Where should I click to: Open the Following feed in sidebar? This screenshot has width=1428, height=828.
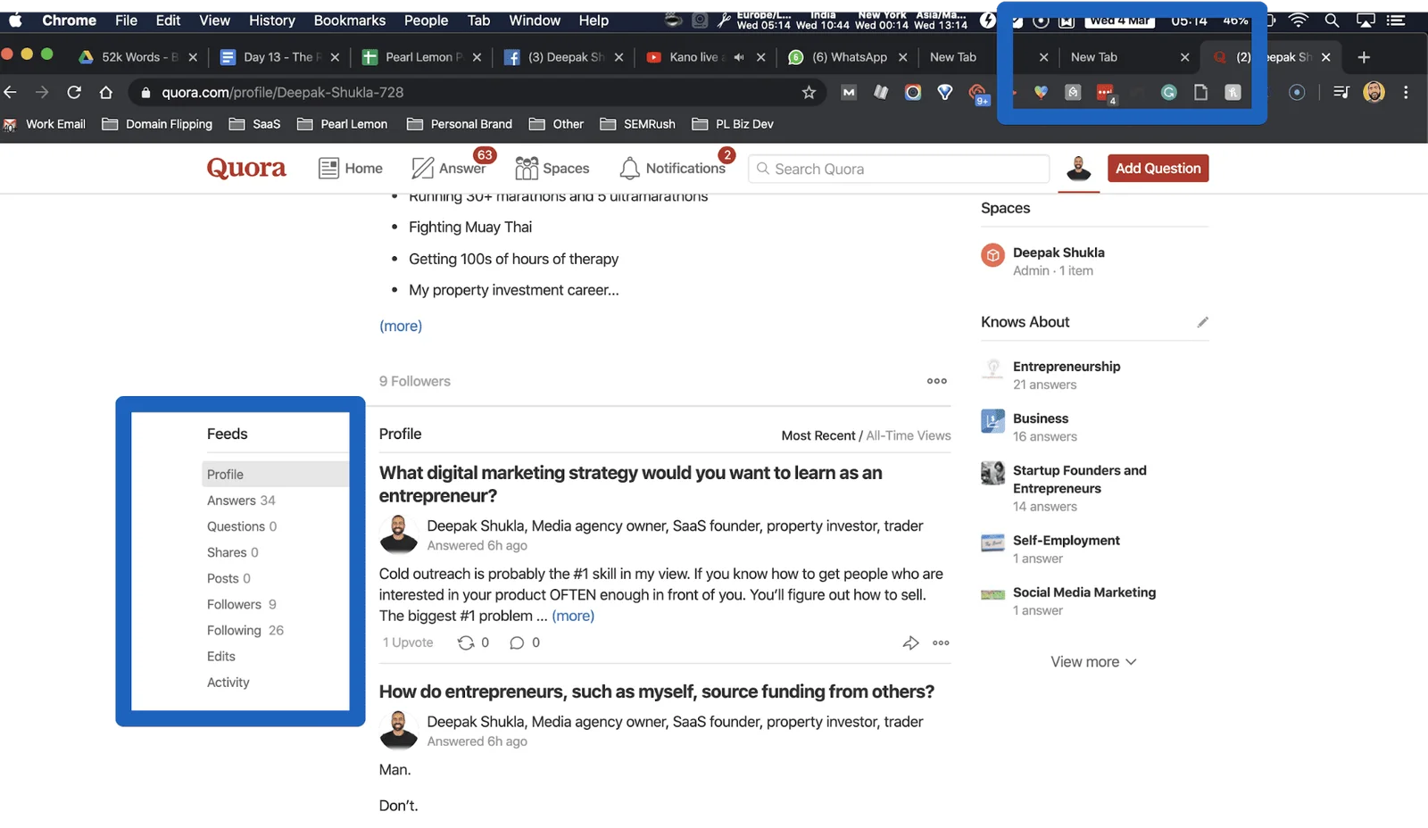[x=245, y=631]
